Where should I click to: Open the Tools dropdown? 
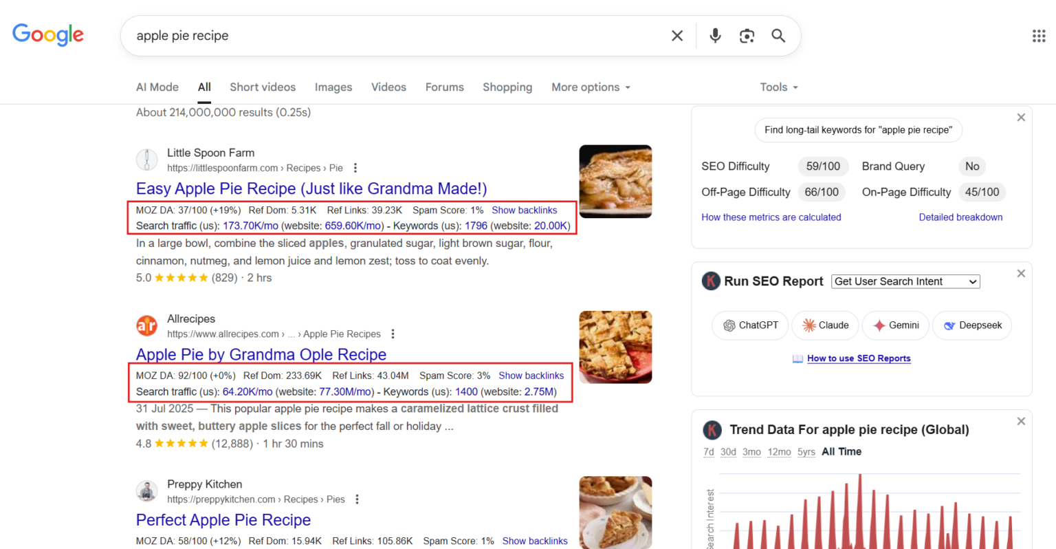(779, 87)
